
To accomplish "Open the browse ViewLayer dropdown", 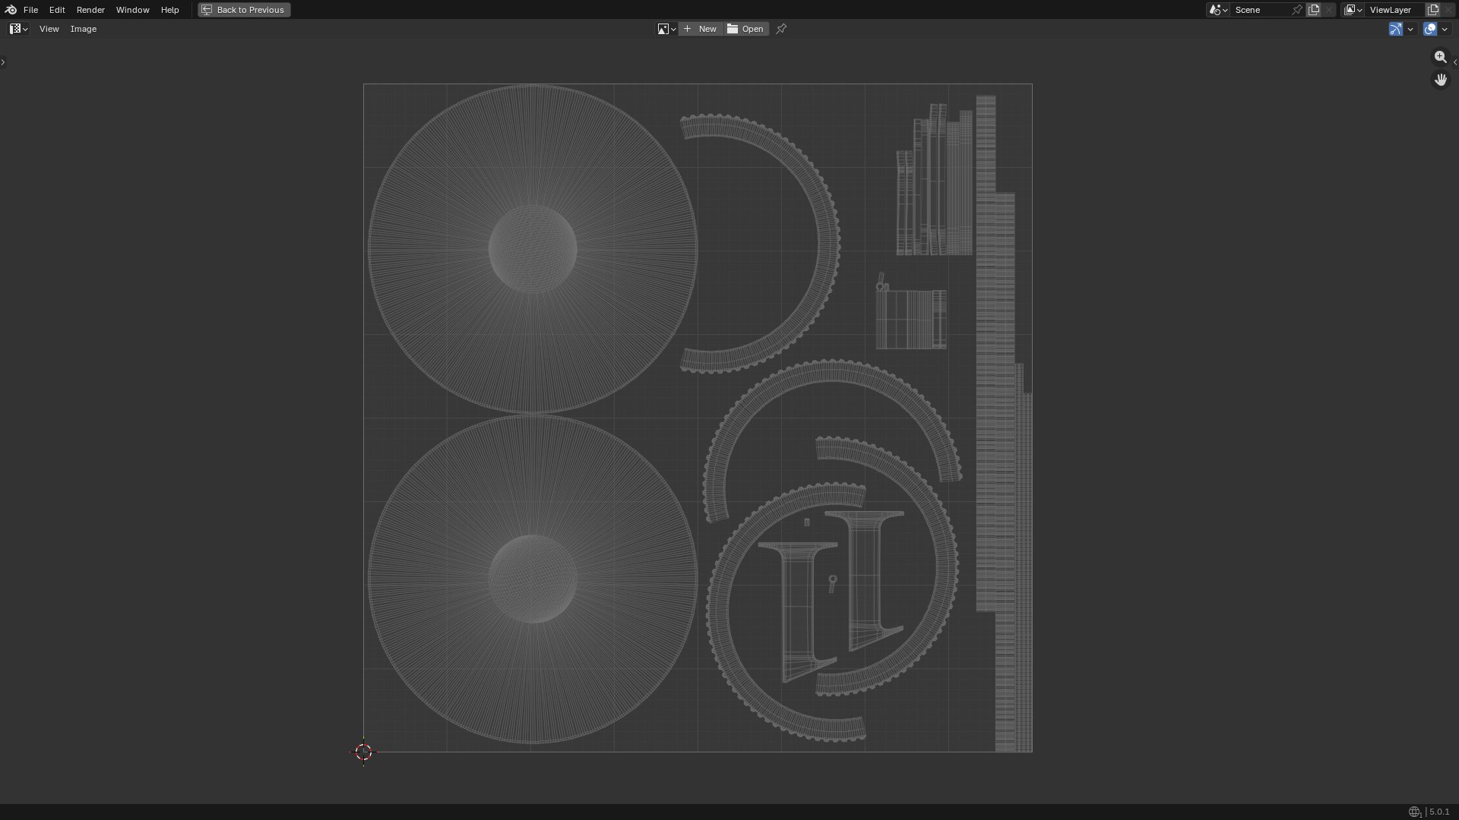I will [1353, 10].
